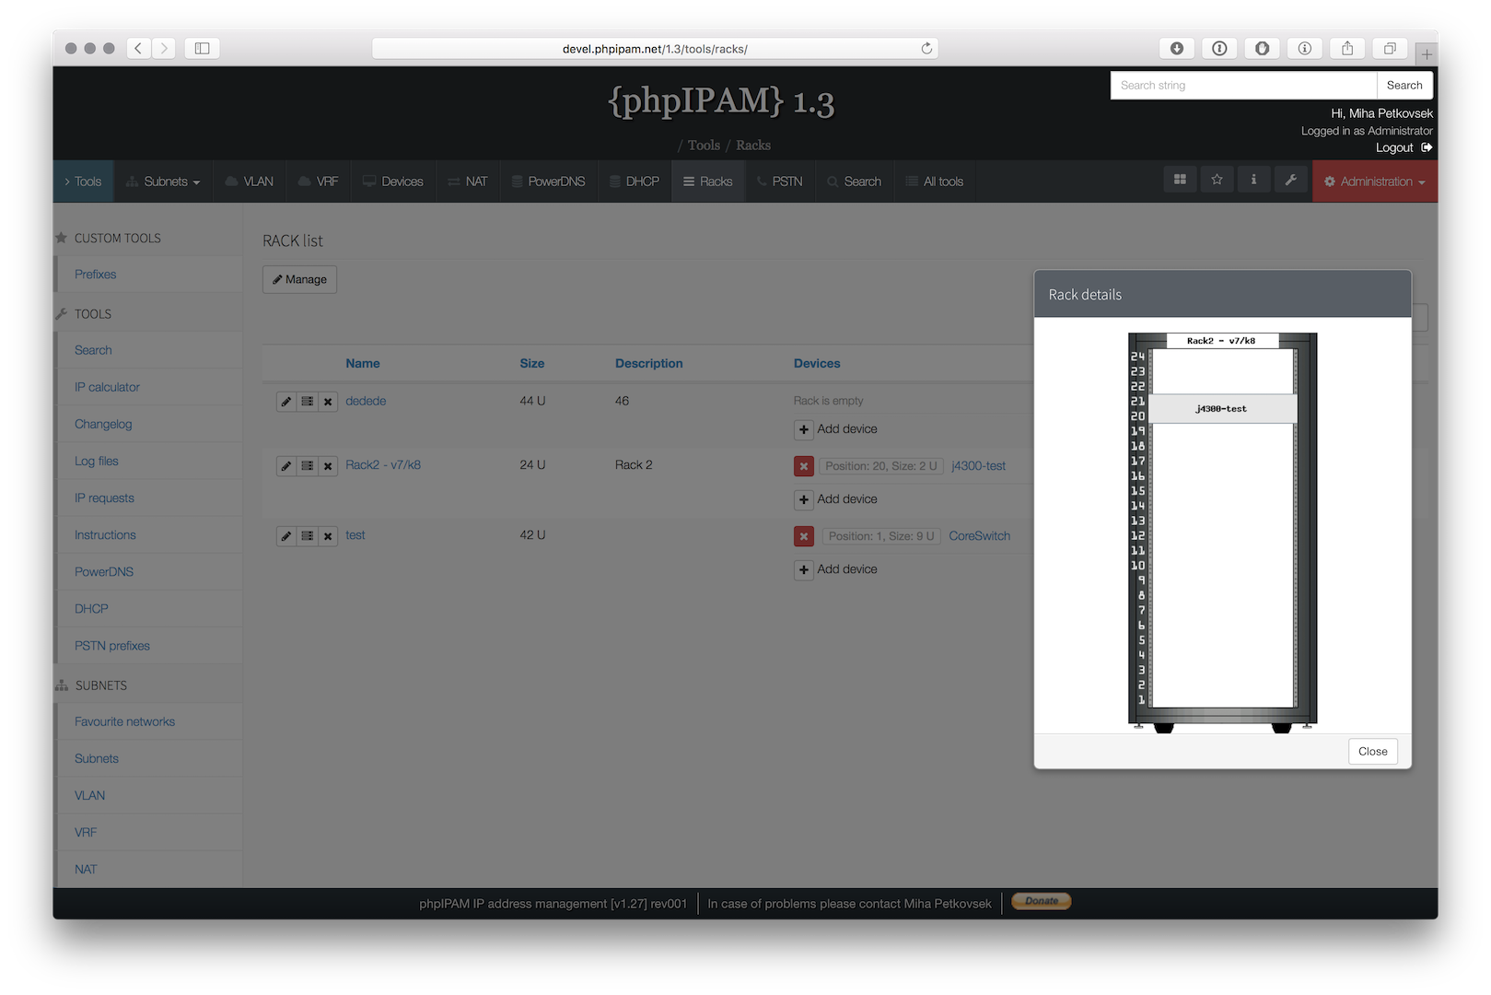
Task: Open Devices in top navbar
Action: [393, 181]
